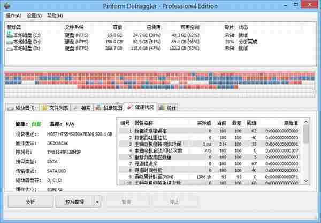Screen dimensions: 321x223
Task: Switch to the 文件列表 tab
Action: (x=55, y=108)
